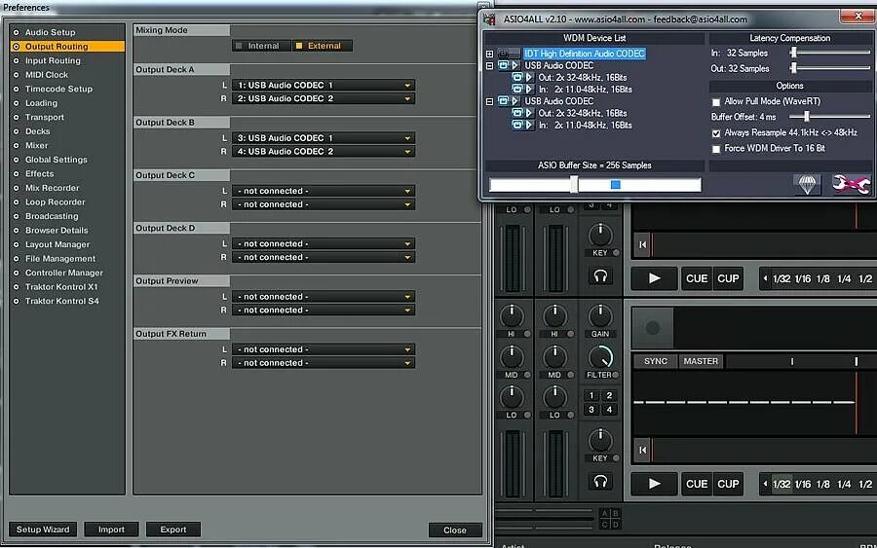Collapse the lower USB Audio CODEC tree node
This screenshot has width=877, height=548.
[489, 101]
